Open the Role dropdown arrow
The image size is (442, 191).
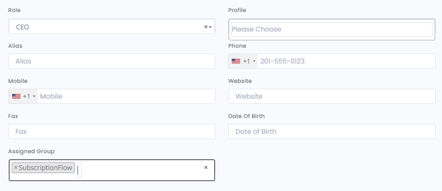[x=210, y=27]
